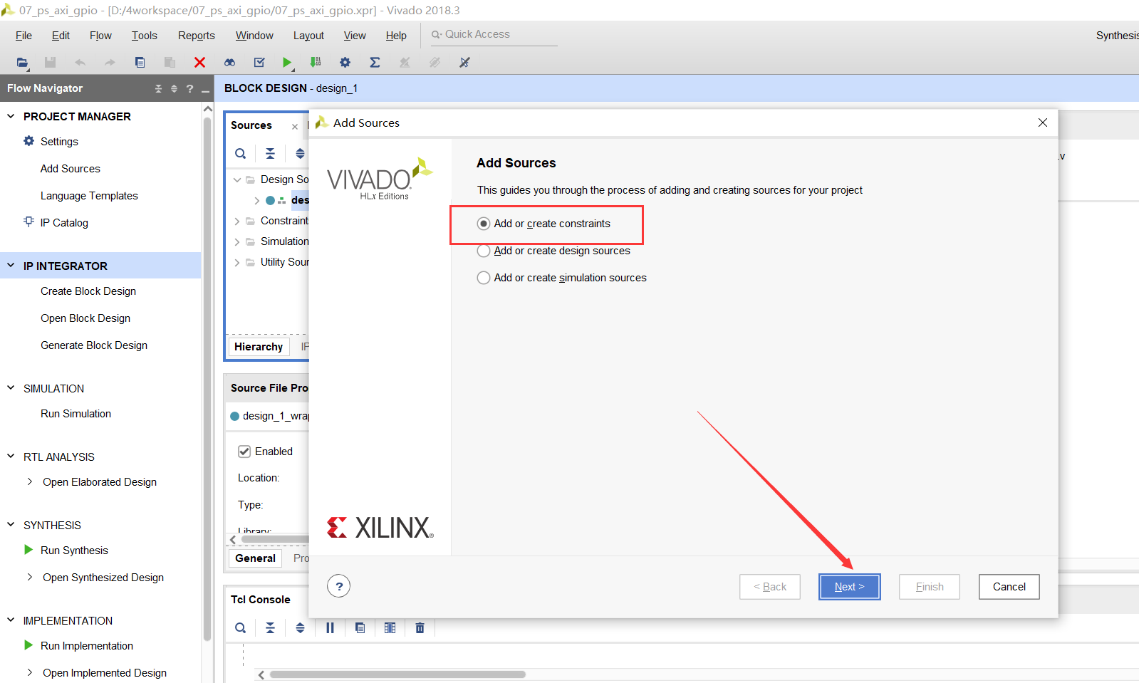Viewport: 1139px width, 683px height.
Task: Collapse the IMPLEMENTATION section
Action: (11, 620)
